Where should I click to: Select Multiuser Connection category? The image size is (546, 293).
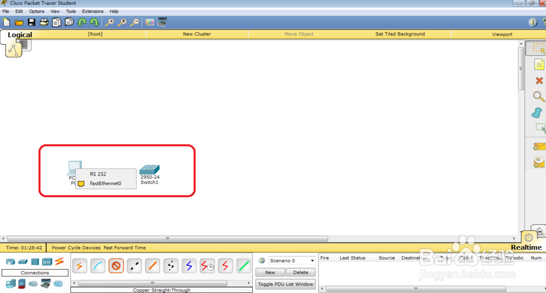click(58, 284)
